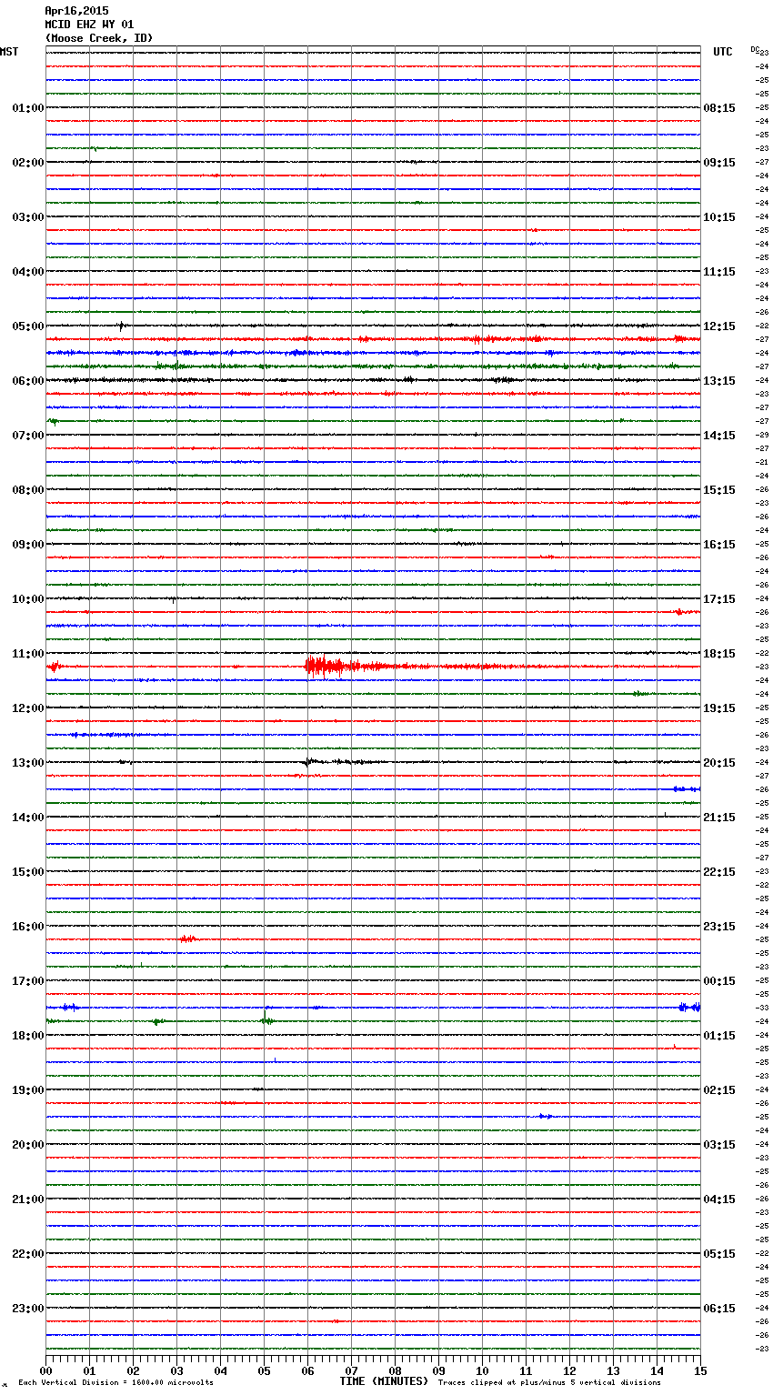773x1395 pixels.
Task: Click the "03:15" UTC time label
Action: 719,1145
